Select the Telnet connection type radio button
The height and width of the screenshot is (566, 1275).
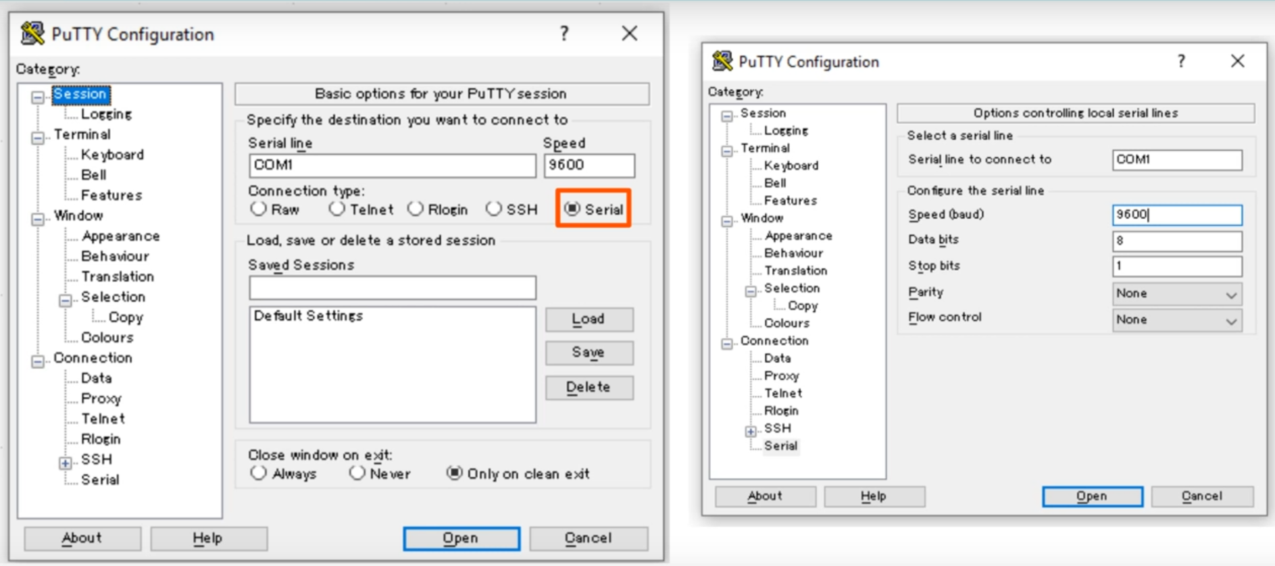pos(336,209)
